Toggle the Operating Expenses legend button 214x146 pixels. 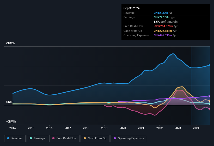(129, 138)
